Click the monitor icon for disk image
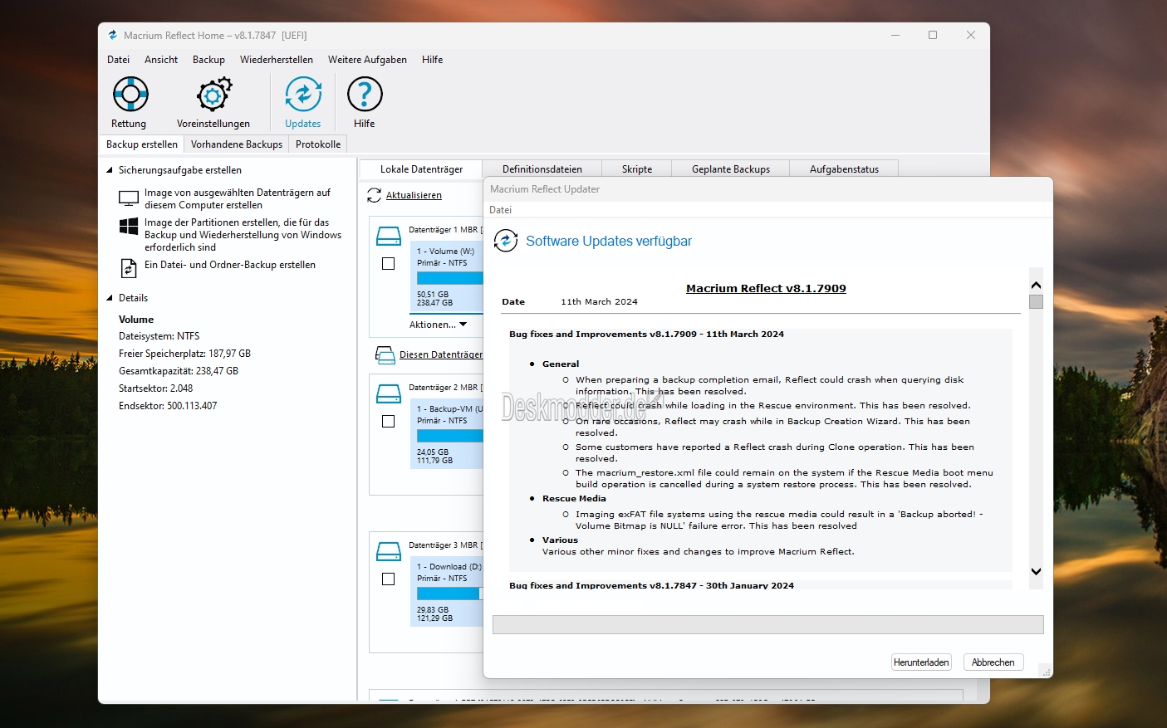Screen dimensions: 1167x728 [x=129, y=198]
